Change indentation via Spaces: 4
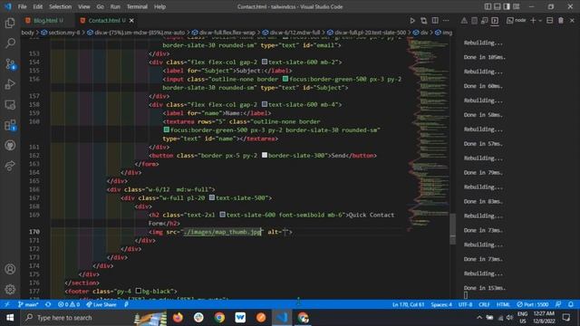This screenshot has width=580, height=326. click(441, 304)
